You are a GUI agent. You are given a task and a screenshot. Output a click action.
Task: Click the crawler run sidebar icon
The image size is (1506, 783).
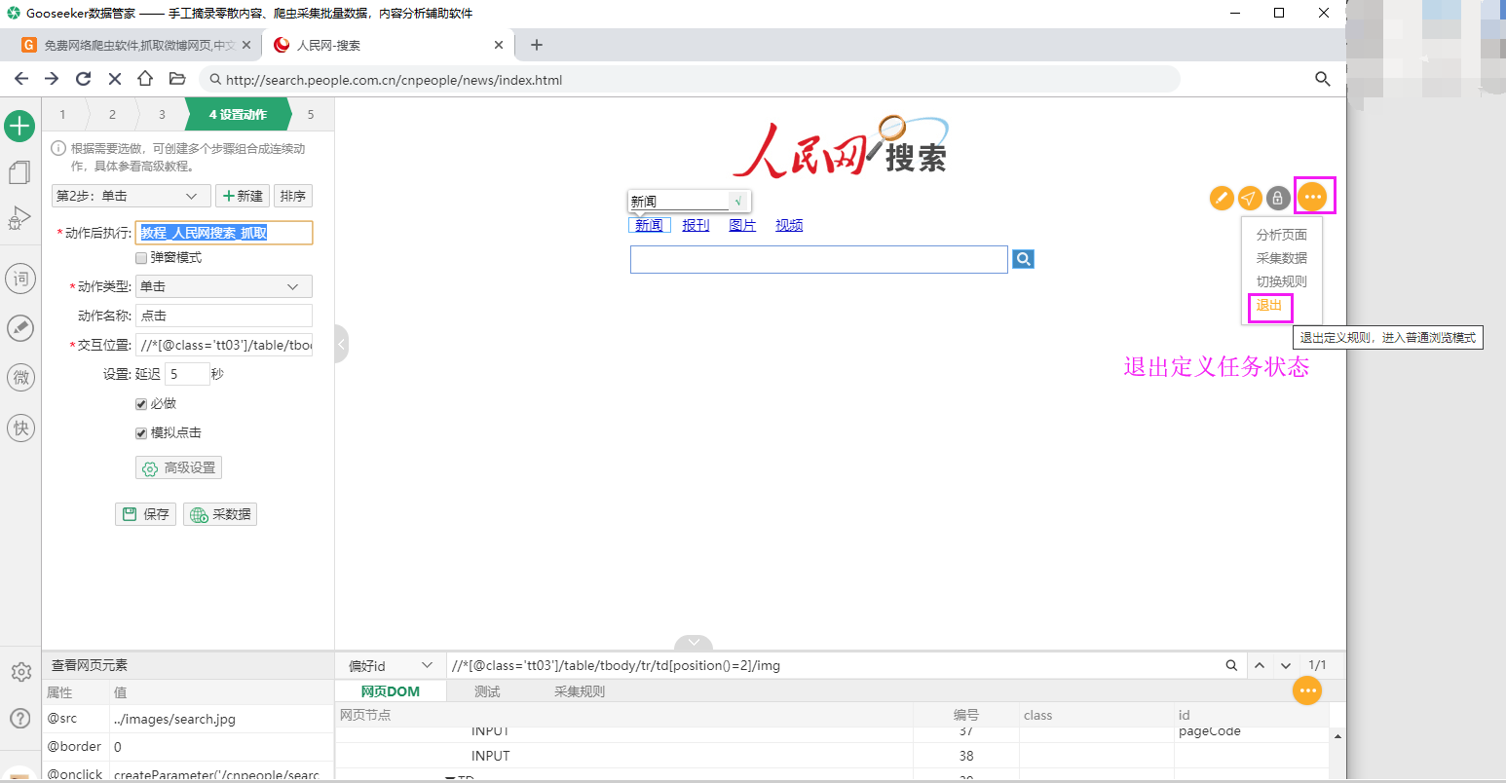pyautogui.click(x=19, y=218)
